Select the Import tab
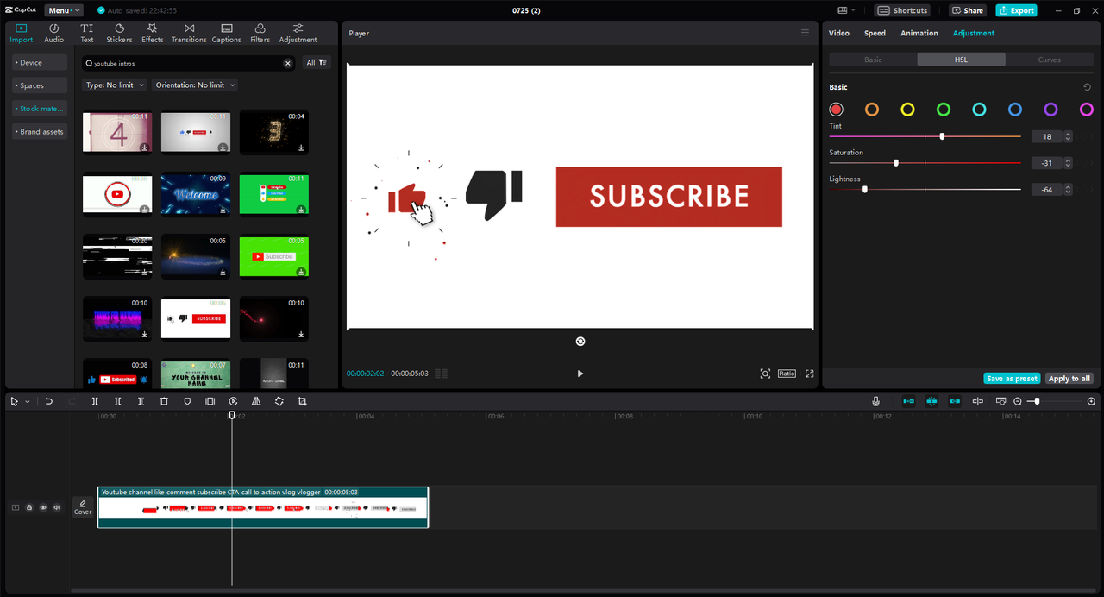The height and width of the screenshot is (597, 1104). [22, 34]
